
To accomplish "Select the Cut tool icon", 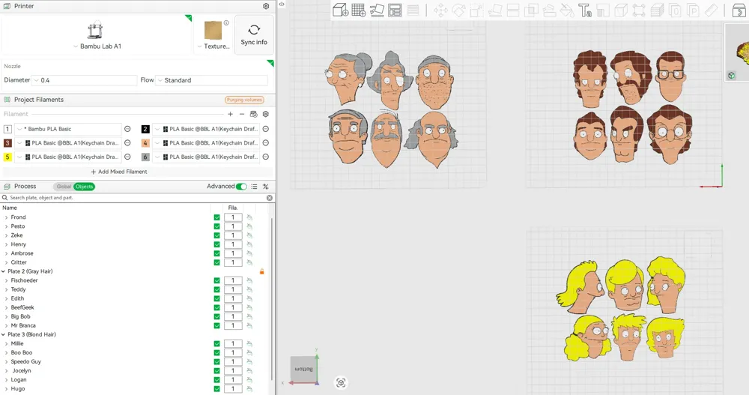I will [x=513, y=10].
